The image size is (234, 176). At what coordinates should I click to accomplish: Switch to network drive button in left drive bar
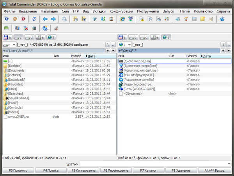pyautogui.click(x=50, y=38)
